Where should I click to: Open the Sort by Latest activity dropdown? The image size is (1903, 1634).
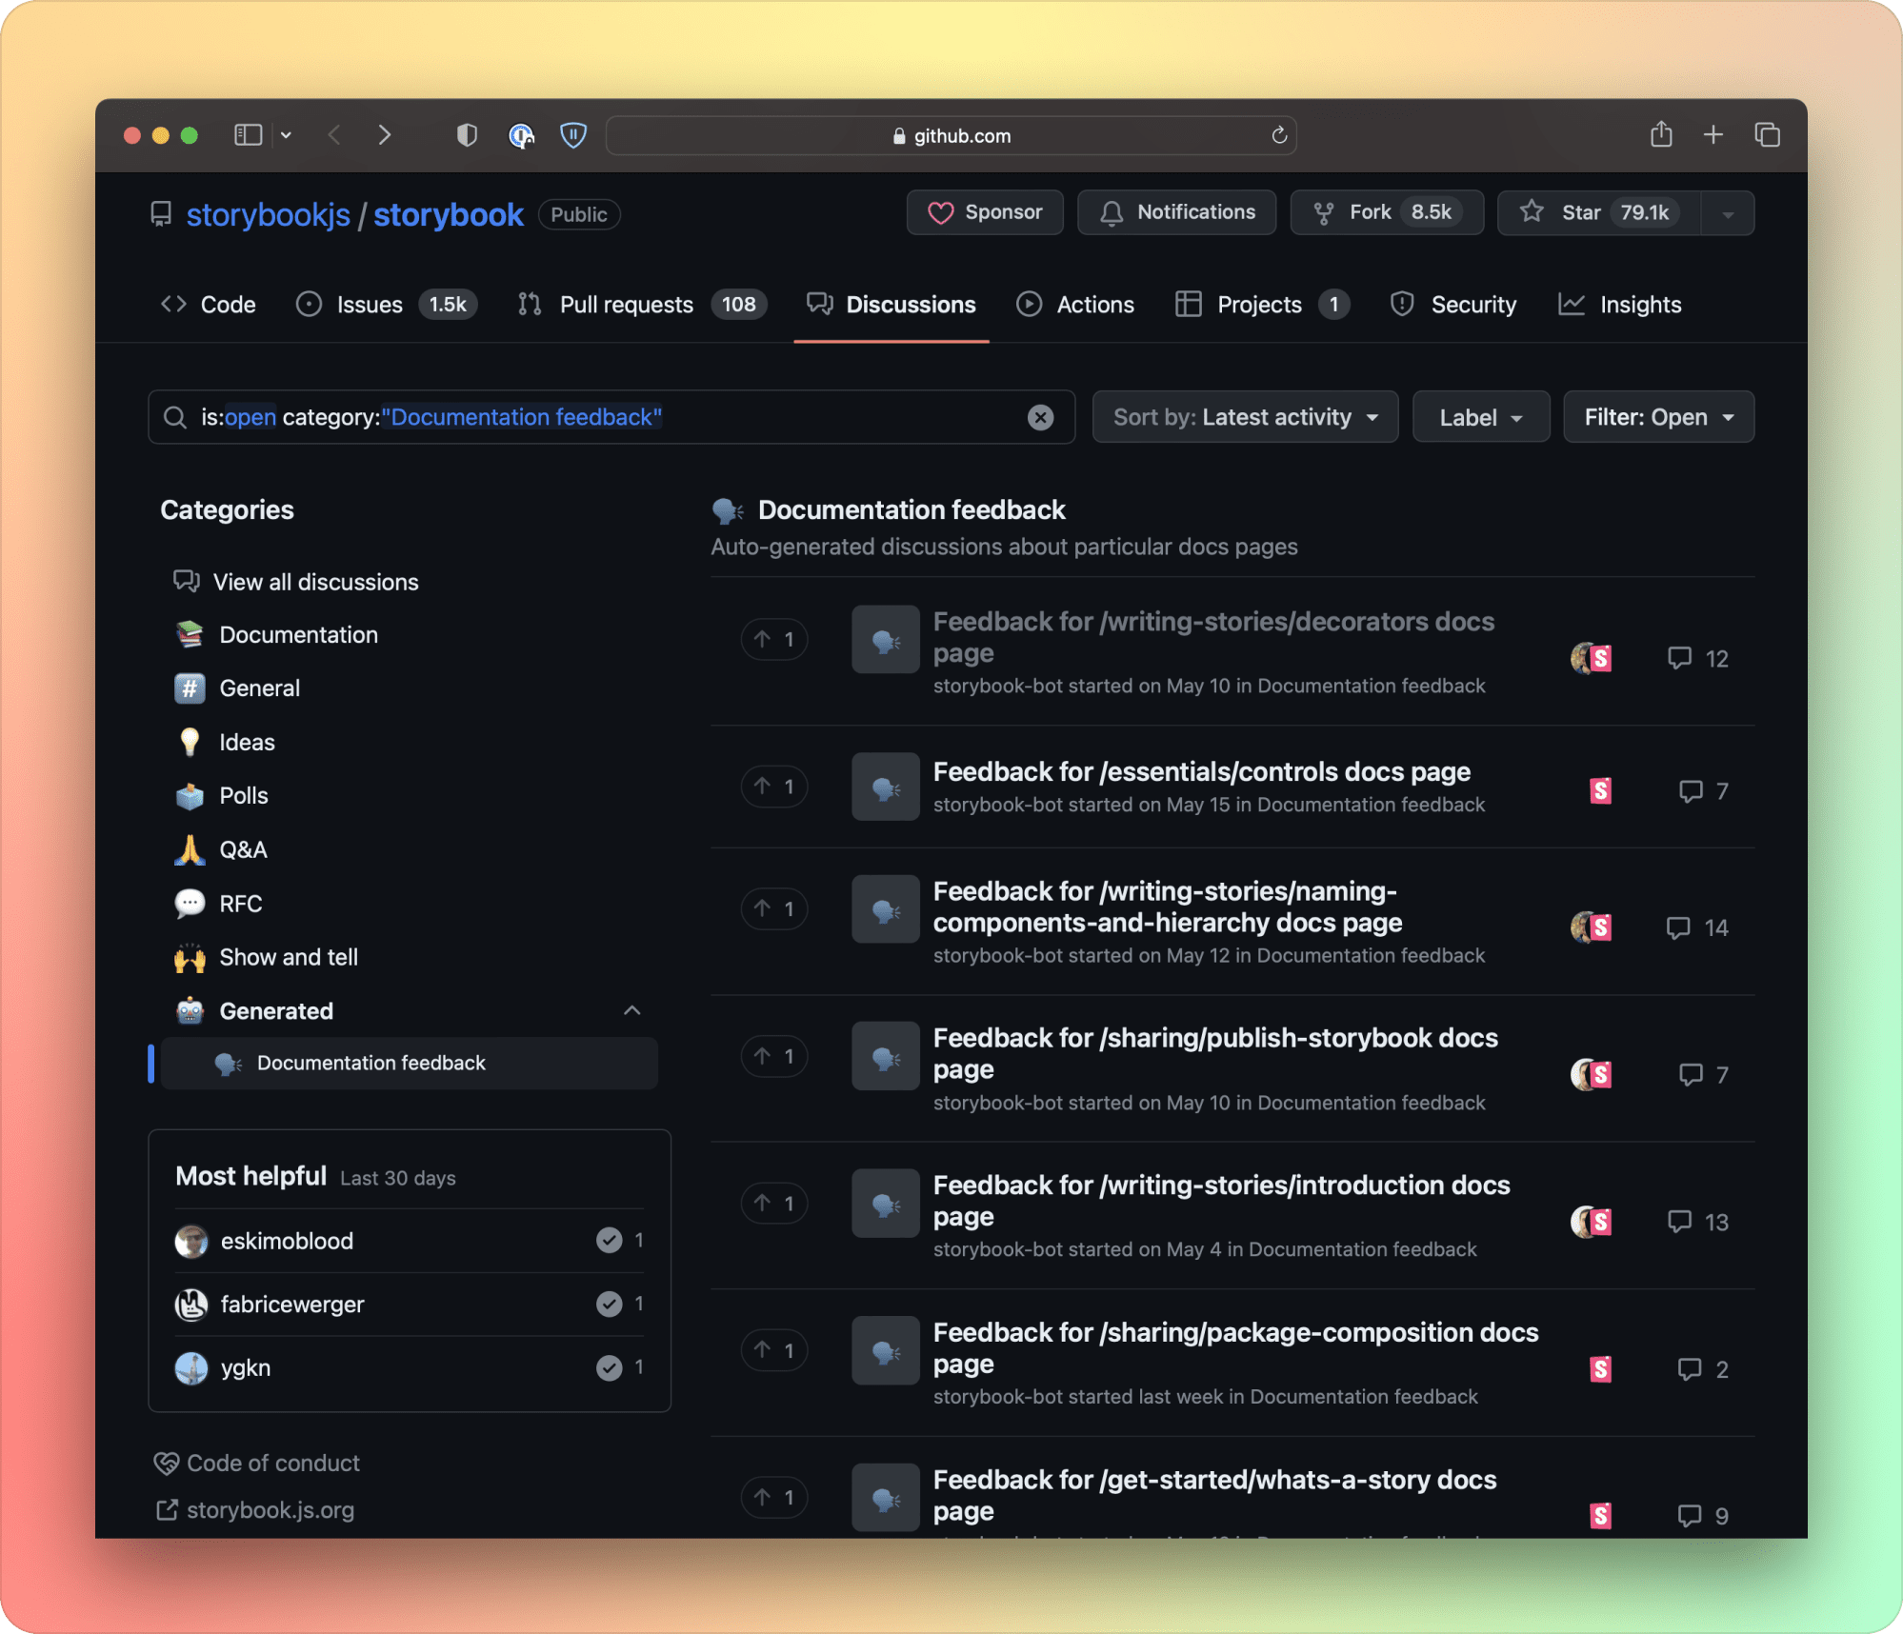pos(1244,416)
